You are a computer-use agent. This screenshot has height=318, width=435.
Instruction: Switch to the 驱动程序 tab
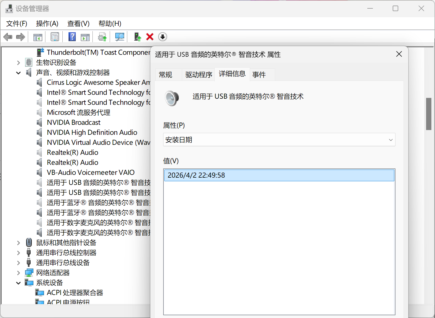(x=199, y=74)
